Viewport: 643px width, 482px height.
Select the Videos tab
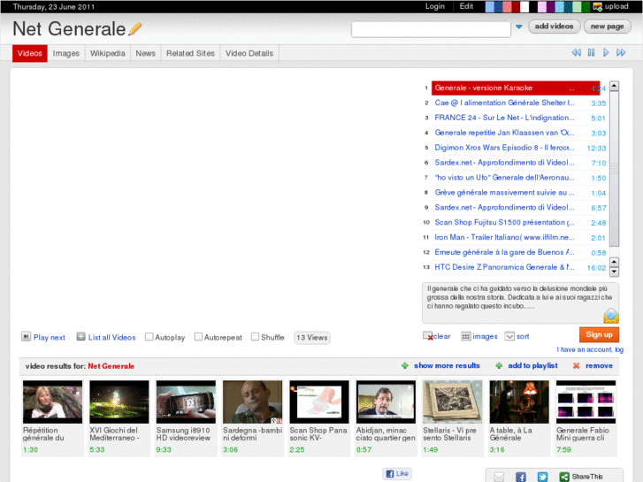[30, 53]
